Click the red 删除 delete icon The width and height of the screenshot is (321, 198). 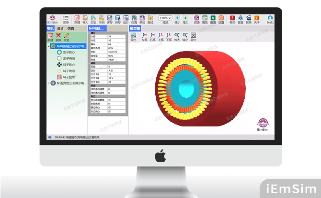click(58, 36)
